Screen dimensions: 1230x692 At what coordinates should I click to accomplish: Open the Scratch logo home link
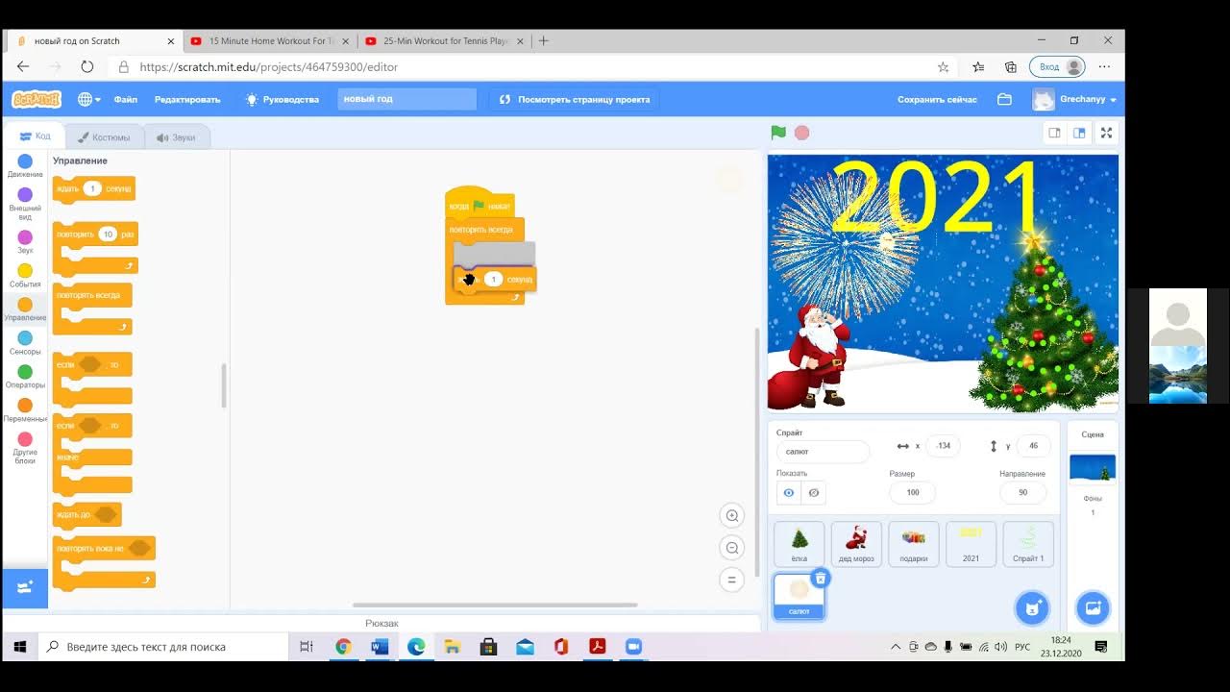click(x=37, y=99)
